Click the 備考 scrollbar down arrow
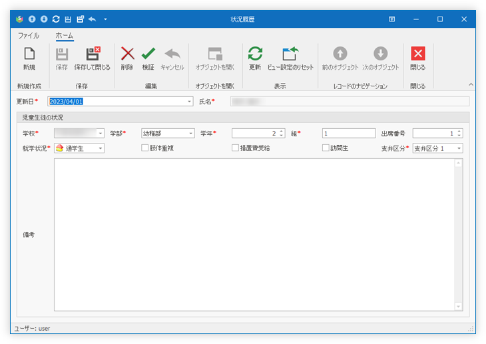 click(459, 306)
